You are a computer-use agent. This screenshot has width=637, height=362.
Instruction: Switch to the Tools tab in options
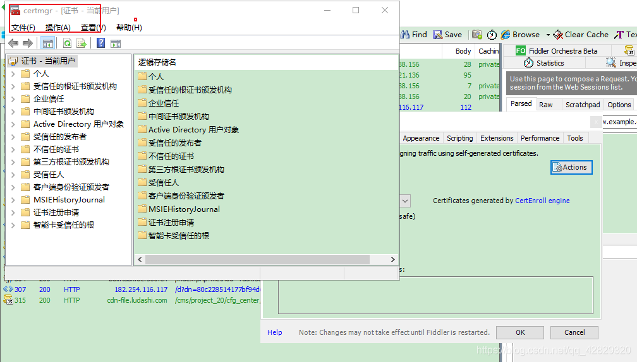pyautogui.click(x=575, y=138)
